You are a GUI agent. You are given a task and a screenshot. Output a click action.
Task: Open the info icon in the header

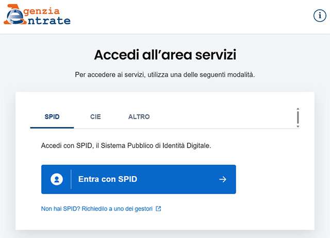click(x=320, y=15)
